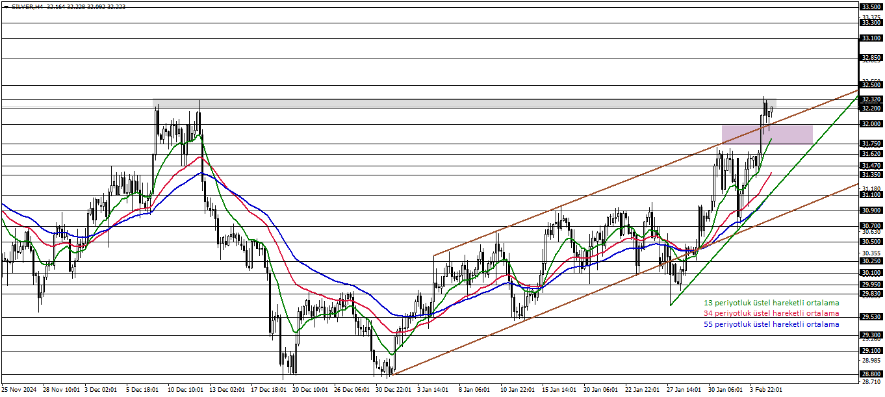Click the 29.950 price label
The width and height of the screenshot is (885, 397).
[x=871, y=285]
